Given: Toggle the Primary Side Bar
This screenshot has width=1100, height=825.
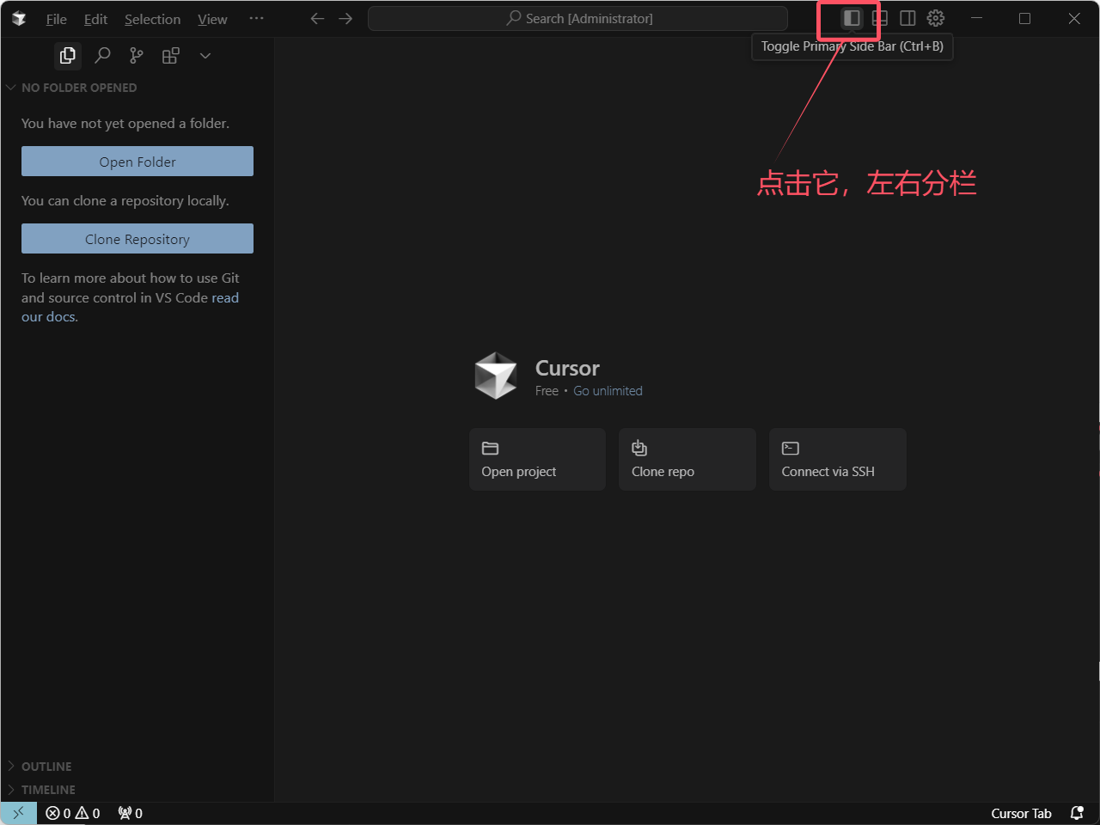Looking at the screenshot, I should pos(852,18).
